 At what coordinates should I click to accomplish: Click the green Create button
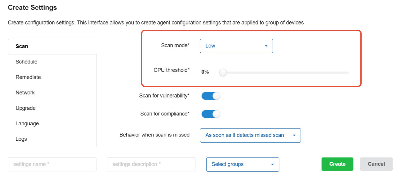tap(337, 164)
